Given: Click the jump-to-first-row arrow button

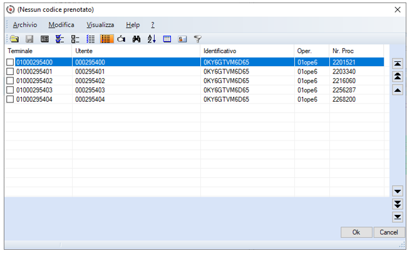Looking at the screenshot, I should tap(398, 64).
